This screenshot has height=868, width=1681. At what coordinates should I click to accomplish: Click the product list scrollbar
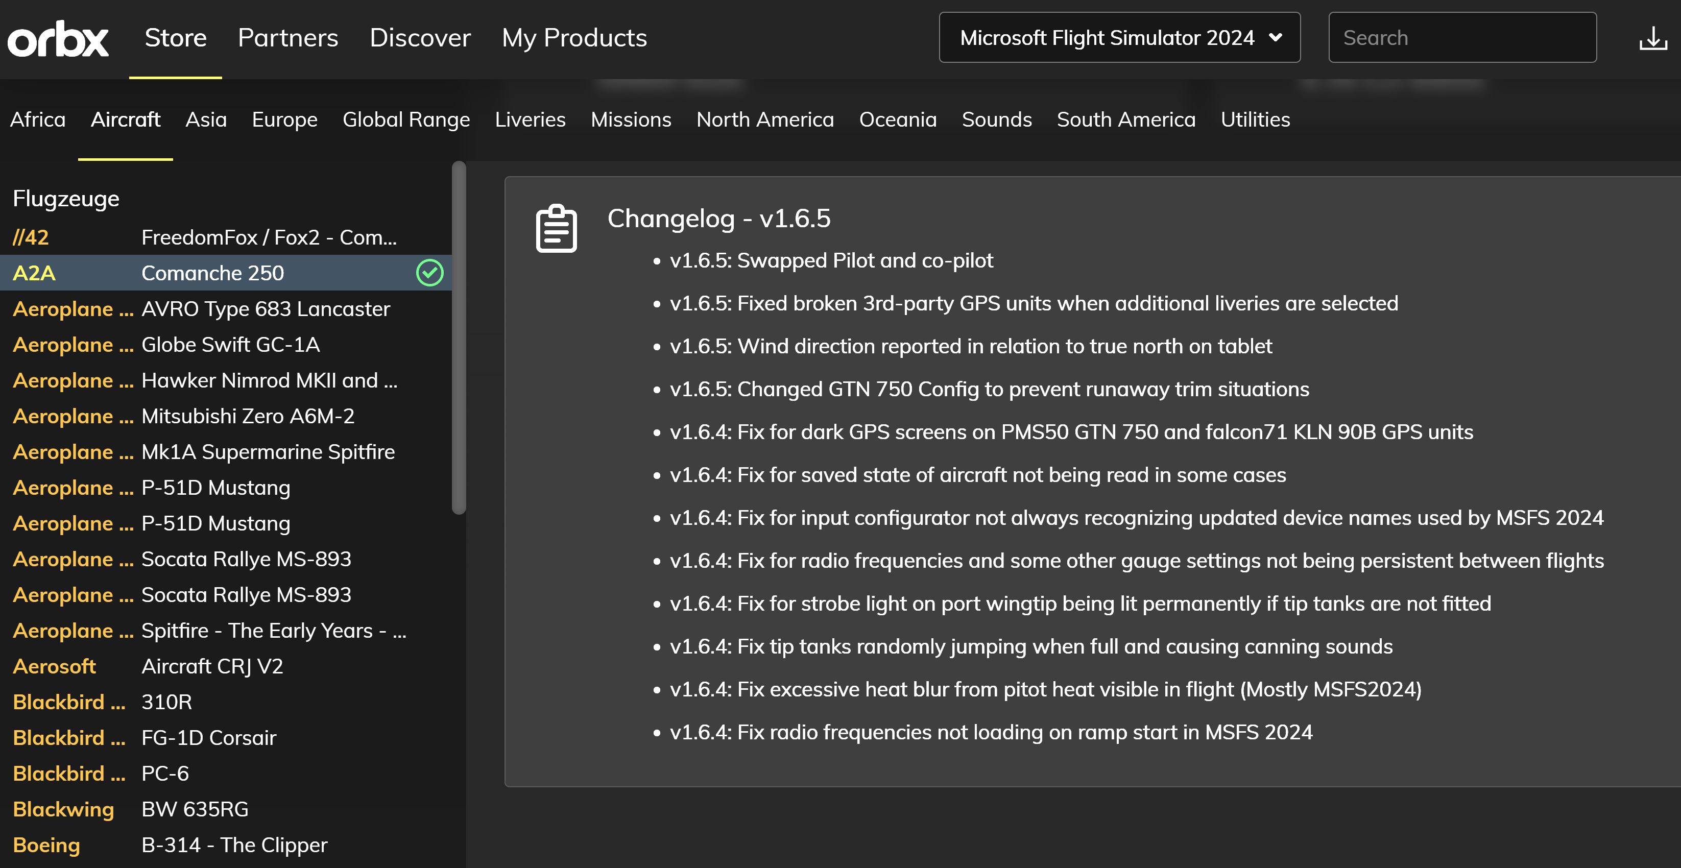[459, 338]
